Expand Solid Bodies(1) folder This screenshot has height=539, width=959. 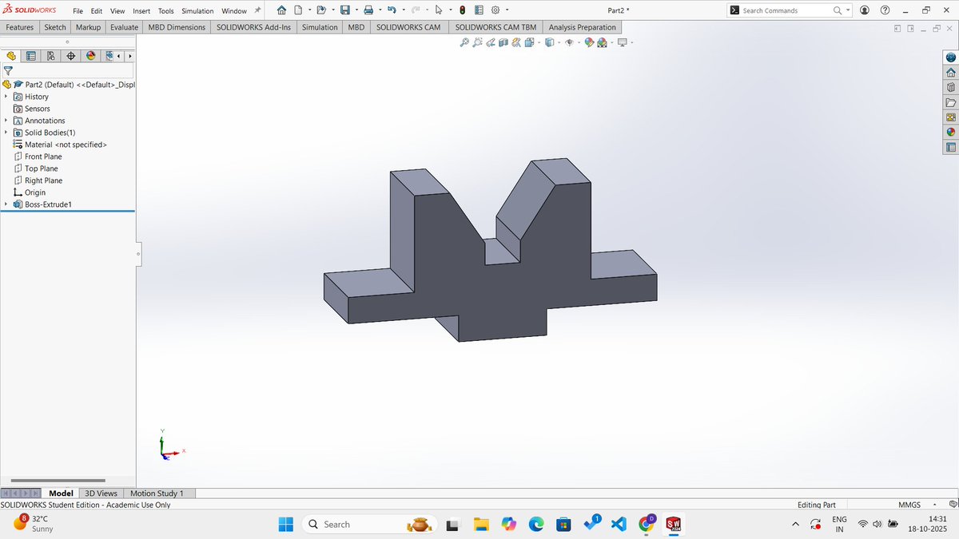coord(6,133)
